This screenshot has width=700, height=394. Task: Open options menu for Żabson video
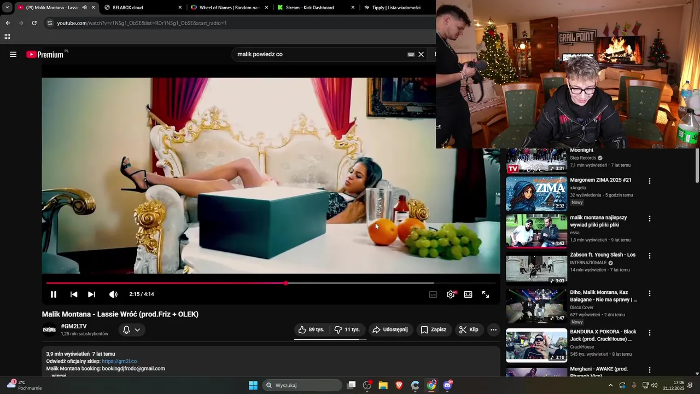pyautogui.click(x=650, y=256)
